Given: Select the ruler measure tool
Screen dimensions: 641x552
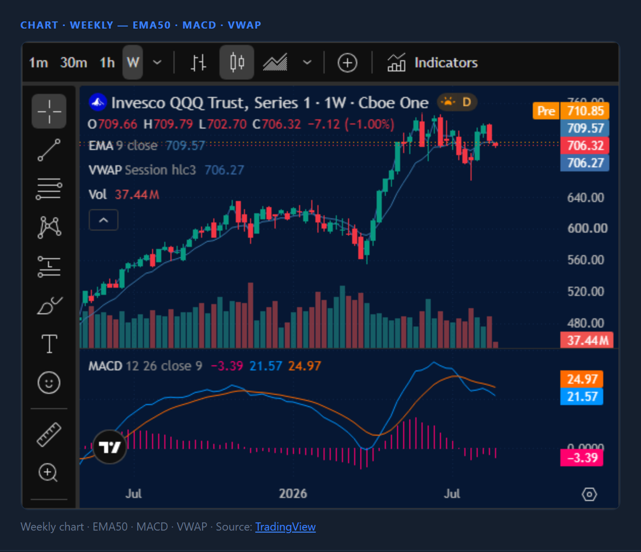Looking at the screenshot, I should coord(49,435).
